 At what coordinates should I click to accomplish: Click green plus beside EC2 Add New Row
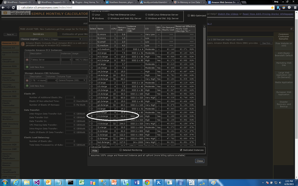tap(27, 67)
